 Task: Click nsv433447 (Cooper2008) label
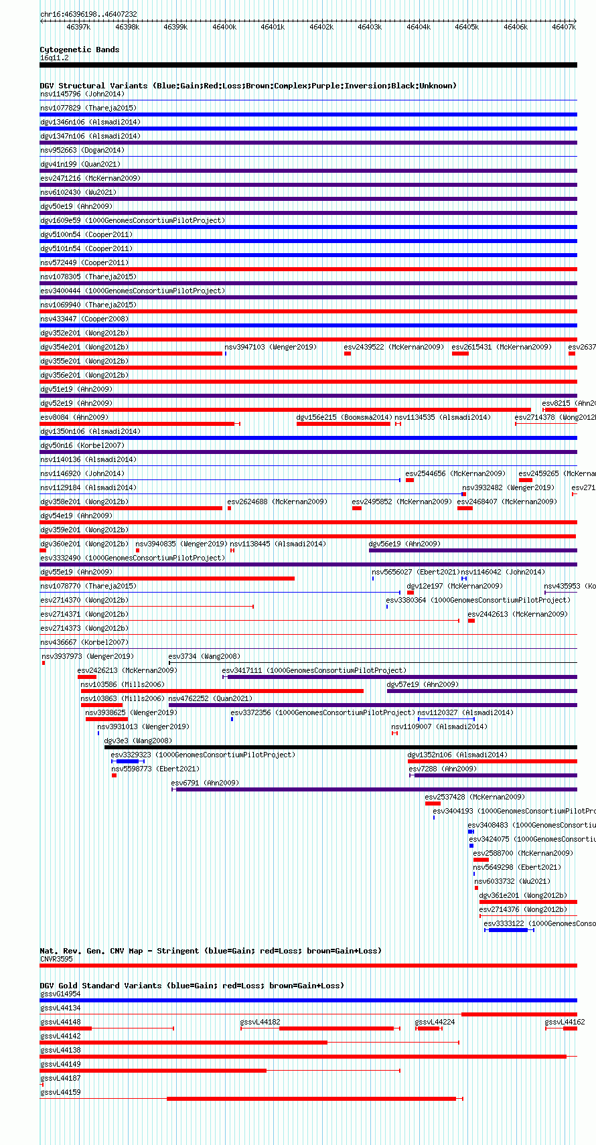tap(84, 319)
